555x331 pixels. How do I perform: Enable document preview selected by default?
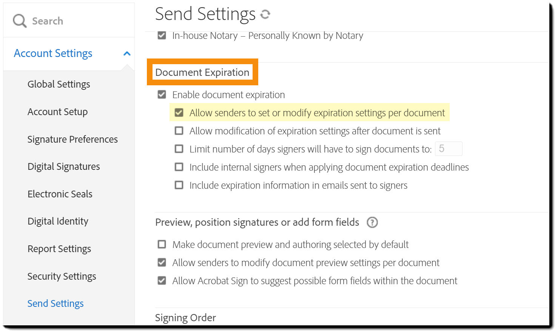(x=162, y=244)
